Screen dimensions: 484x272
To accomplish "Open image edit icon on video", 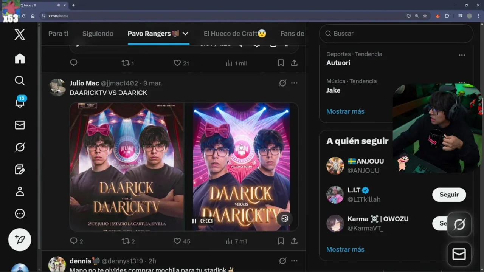I will [x=285, y=219].
